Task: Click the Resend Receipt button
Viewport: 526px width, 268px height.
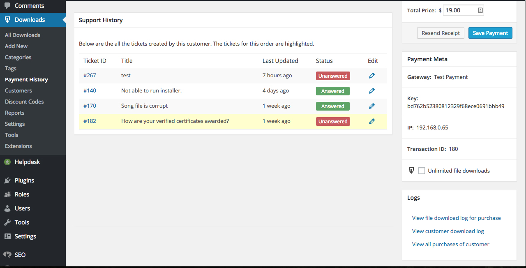Action: (441, 33)
